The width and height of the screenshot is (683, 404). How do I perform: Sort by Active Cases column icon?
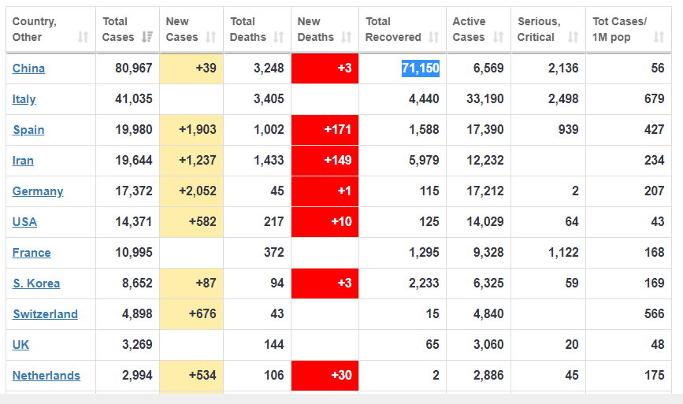point(498,38)
